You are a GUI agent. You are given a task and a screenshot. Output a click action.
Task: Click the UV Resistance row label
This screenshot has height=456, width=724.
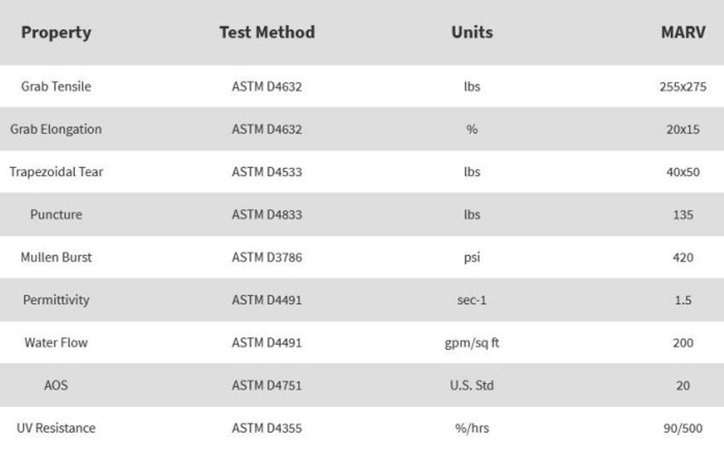(x=56, y=428)
